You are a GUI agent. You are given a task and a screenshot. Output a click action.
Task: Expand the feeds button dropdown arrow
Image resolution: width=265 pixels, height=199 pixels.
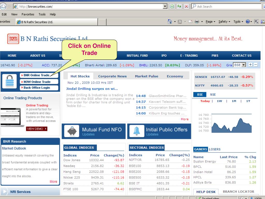click(185, 22)
